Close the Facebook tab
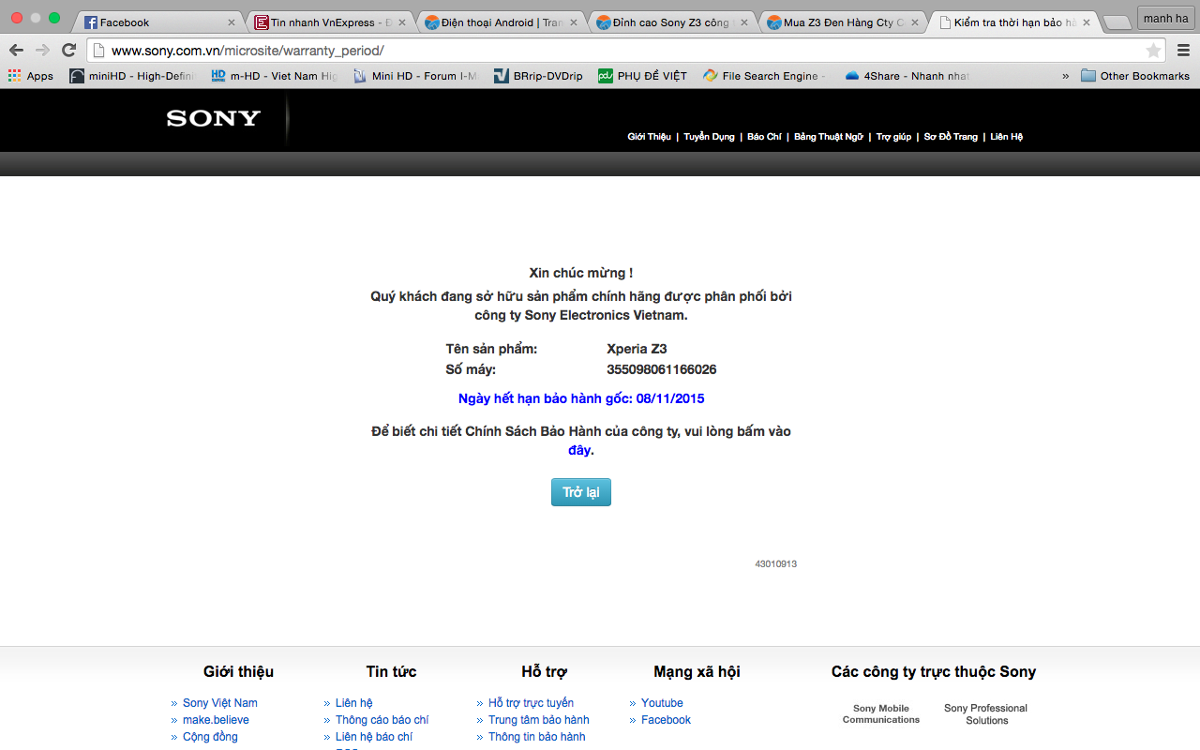The image size is (1200, 750). [232, 22]
